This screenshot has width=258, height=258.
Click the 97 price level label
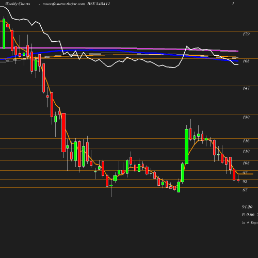pyautogui.click(x=245, y=173)
